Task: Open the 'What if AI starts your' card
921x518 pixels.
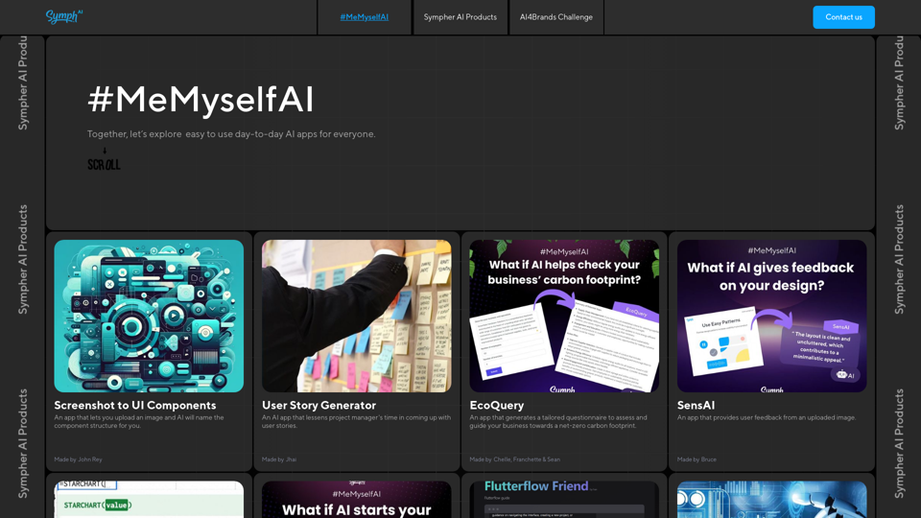Action: point(357,500)
